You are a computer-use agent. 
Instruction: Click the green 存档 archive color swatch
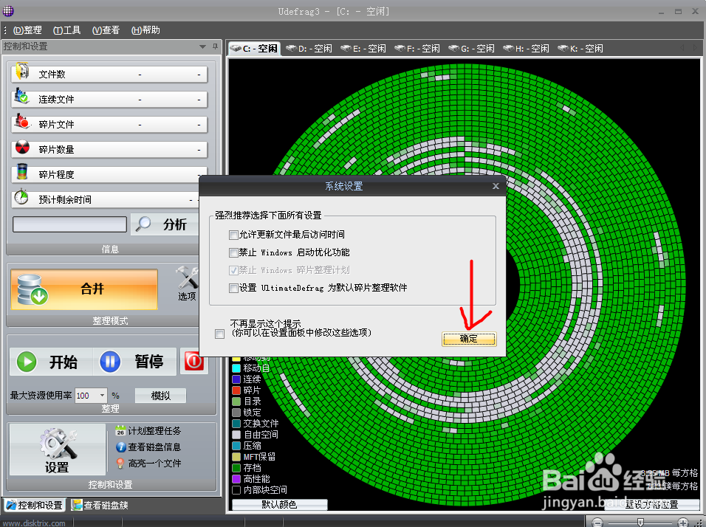pos(236,468)
